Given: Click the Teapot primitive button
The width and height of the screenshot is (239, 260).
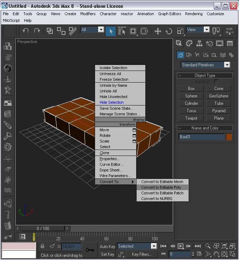Looking at the screenshot, I should click(191, 118).
